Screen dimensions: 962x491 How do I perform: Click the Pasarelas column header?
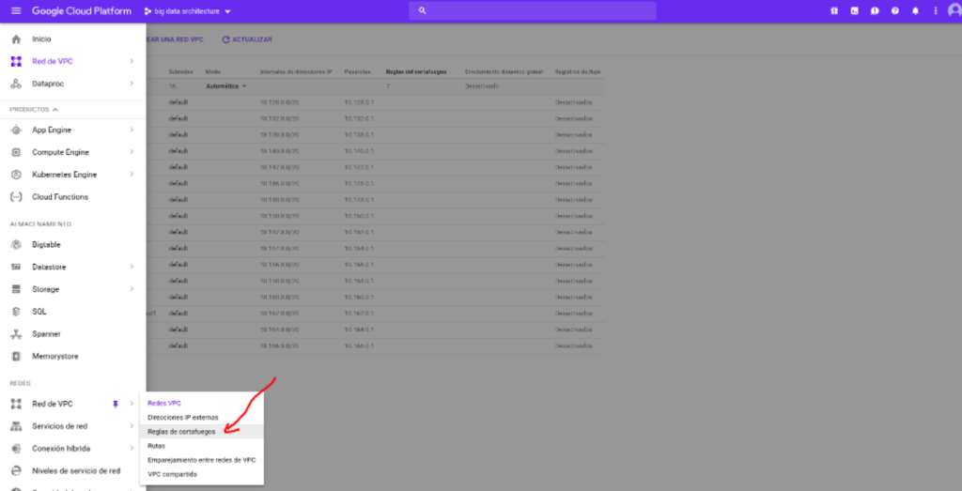coord(357,71)
